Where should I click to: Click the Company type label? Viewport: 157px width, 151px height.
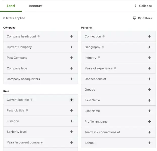click(17, 68)
